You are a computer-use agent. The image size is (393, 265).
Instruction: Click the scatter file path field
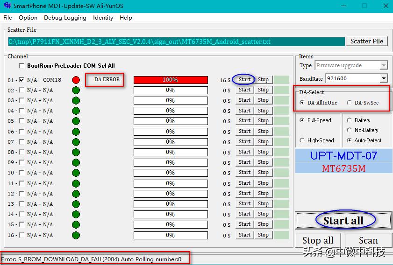click(176, 42)
